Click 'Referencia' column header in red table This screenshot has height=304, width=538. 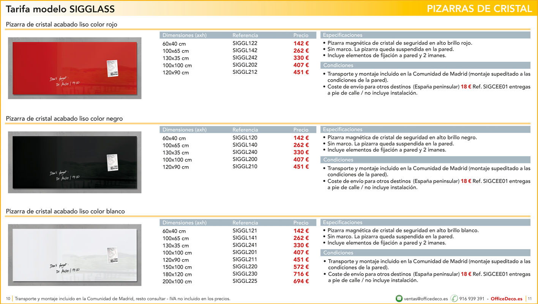[x=245, y=35]
